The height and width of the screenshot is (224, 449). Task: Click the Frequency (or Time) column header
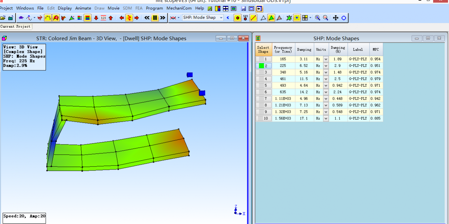283,49
